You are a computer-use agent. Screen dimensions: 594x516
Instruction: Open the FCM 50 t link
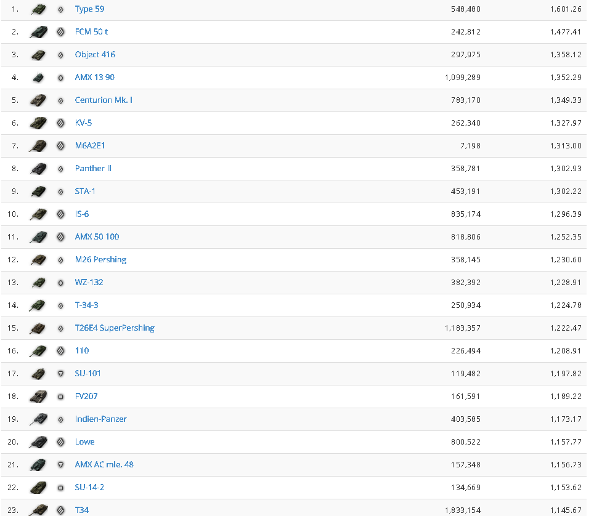pyautogui.click(x=91, y=32)
